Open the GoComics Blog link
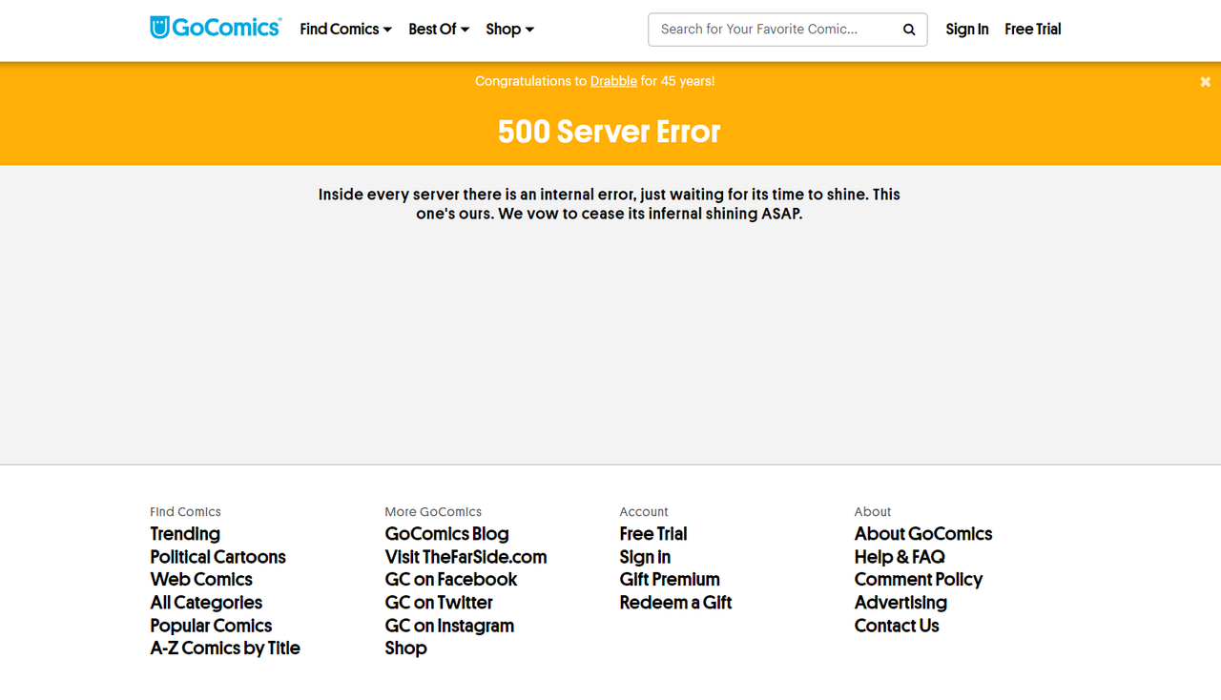 446,534
